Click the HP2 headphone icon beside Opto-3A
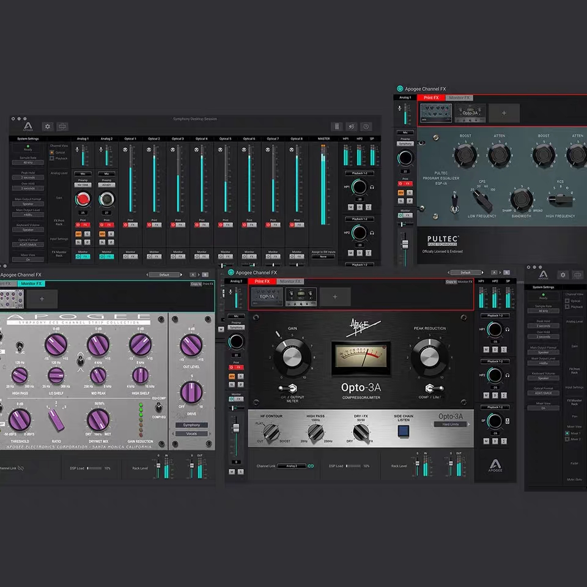 click(508, 375)
